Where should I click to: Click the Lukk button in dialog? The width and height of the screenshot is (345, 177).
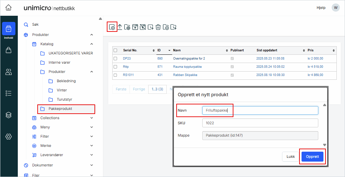point(291,157)
